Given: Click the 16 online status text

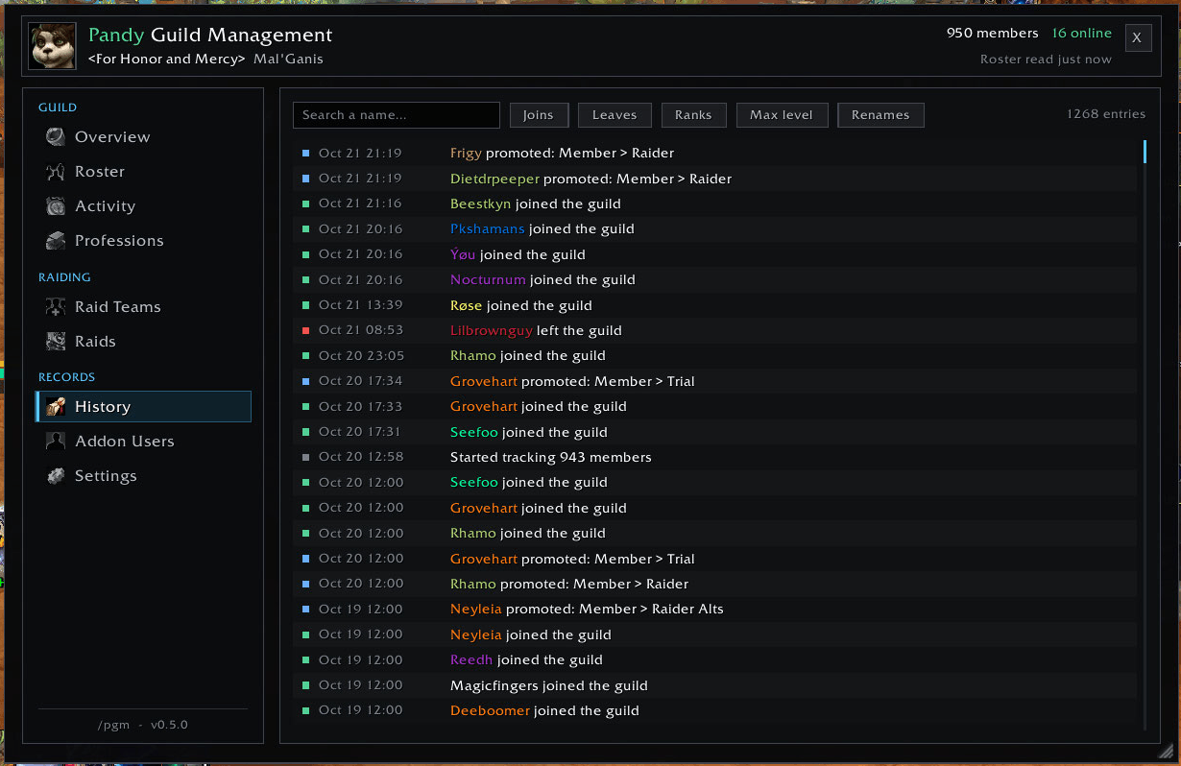Looking at the screenshot, I should [x=1082, y=34].
